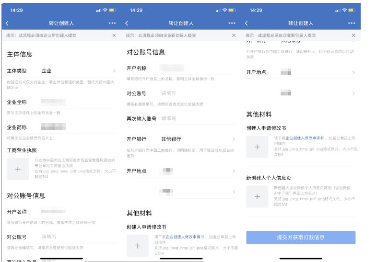
Task: Tap the 创建人申请修改书 upload box on the right screen
Action: pos(257,147)
